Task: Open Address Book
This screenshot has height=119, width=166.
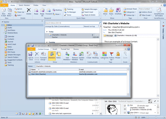Action: pyautogui.click(x=146, y=12)
